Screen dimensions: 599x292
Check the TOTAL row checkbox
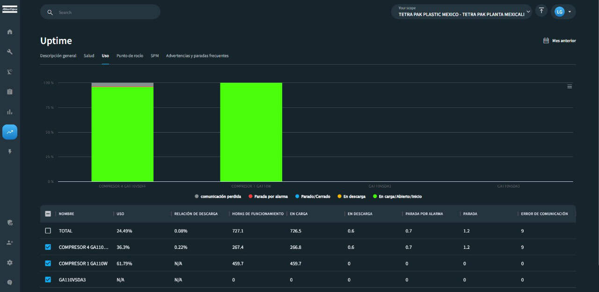(x=48, y=231)
